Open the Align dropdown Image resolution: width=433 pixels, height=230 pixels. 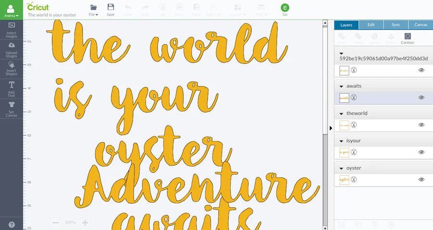(261, 10)
